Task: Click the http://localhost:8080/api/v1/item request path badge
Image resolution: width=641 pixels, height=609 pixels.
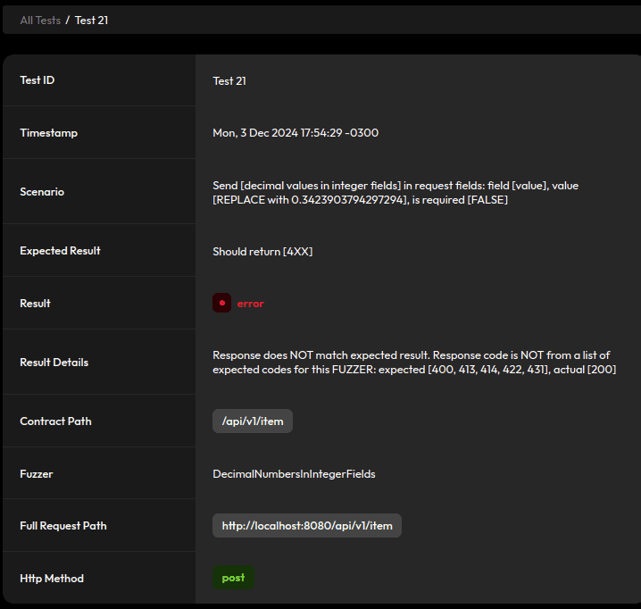Action: tap(306, 526)
